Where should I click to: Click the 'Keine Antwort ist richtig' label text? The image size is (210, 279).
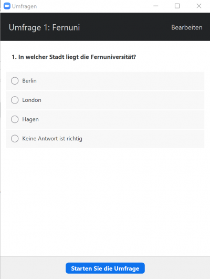point(52,139)
